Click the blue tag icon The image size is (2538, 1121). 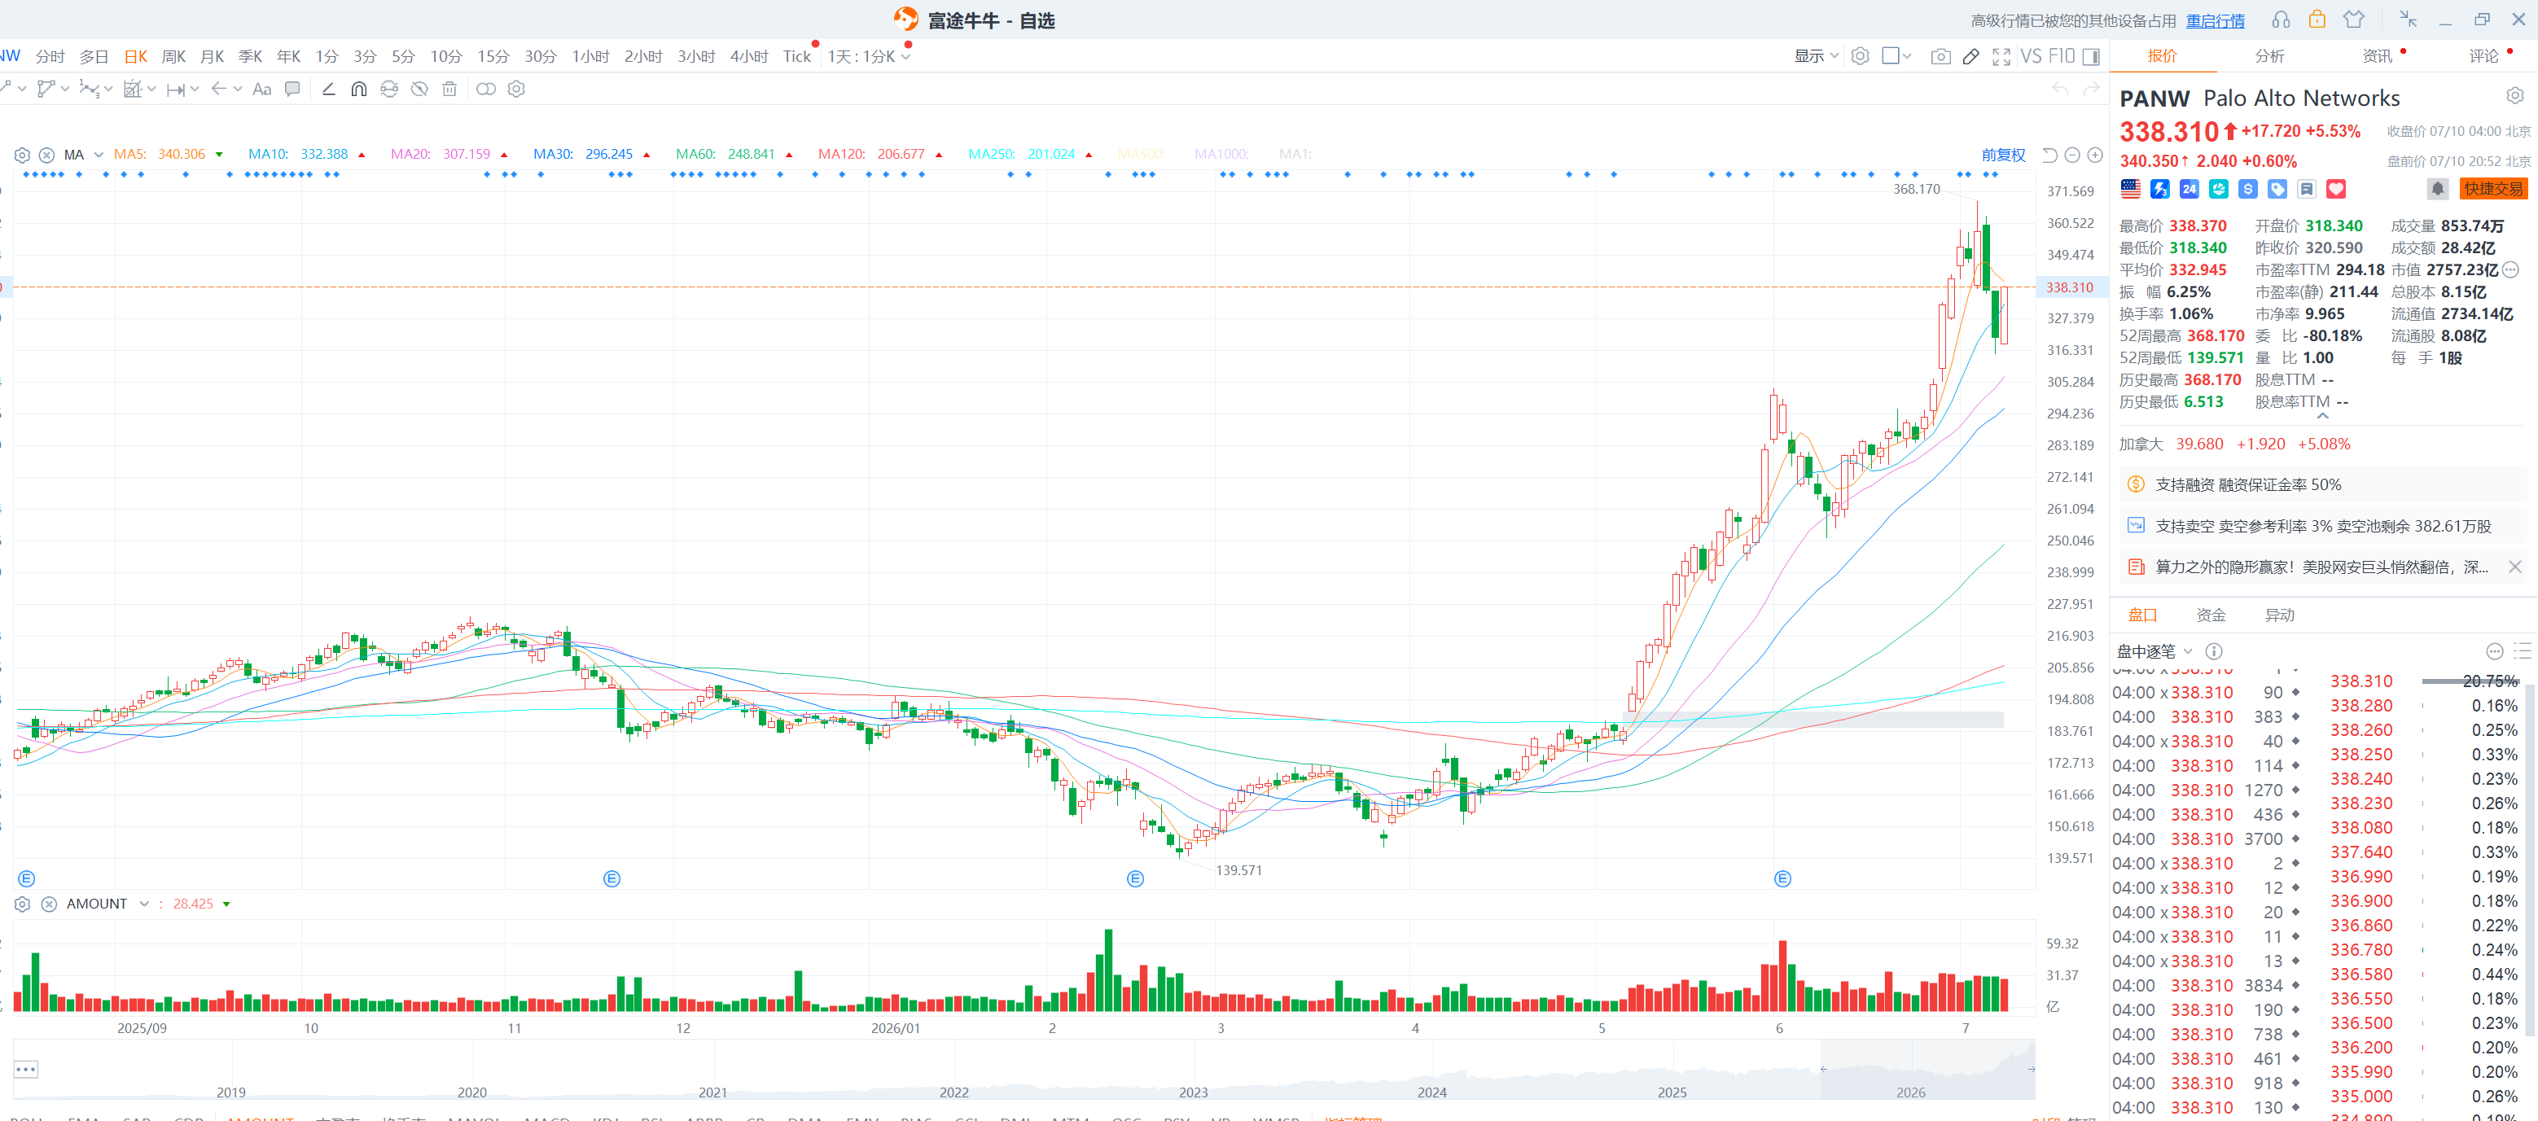pos(2277,188)
